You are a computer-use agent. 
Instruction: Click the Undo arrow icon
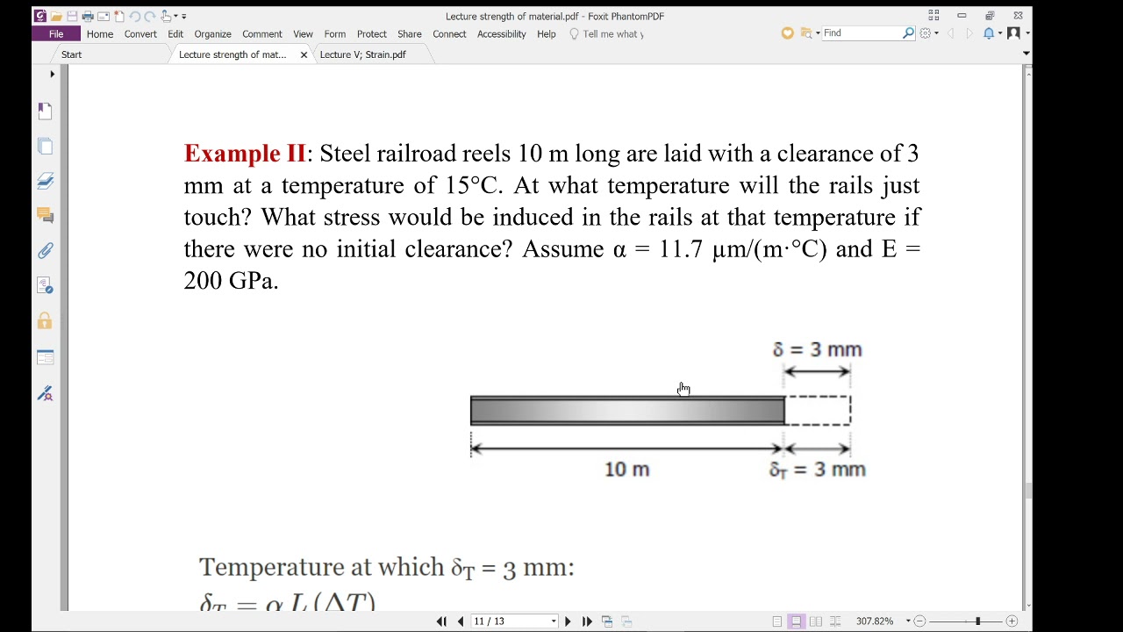[135, 16]
